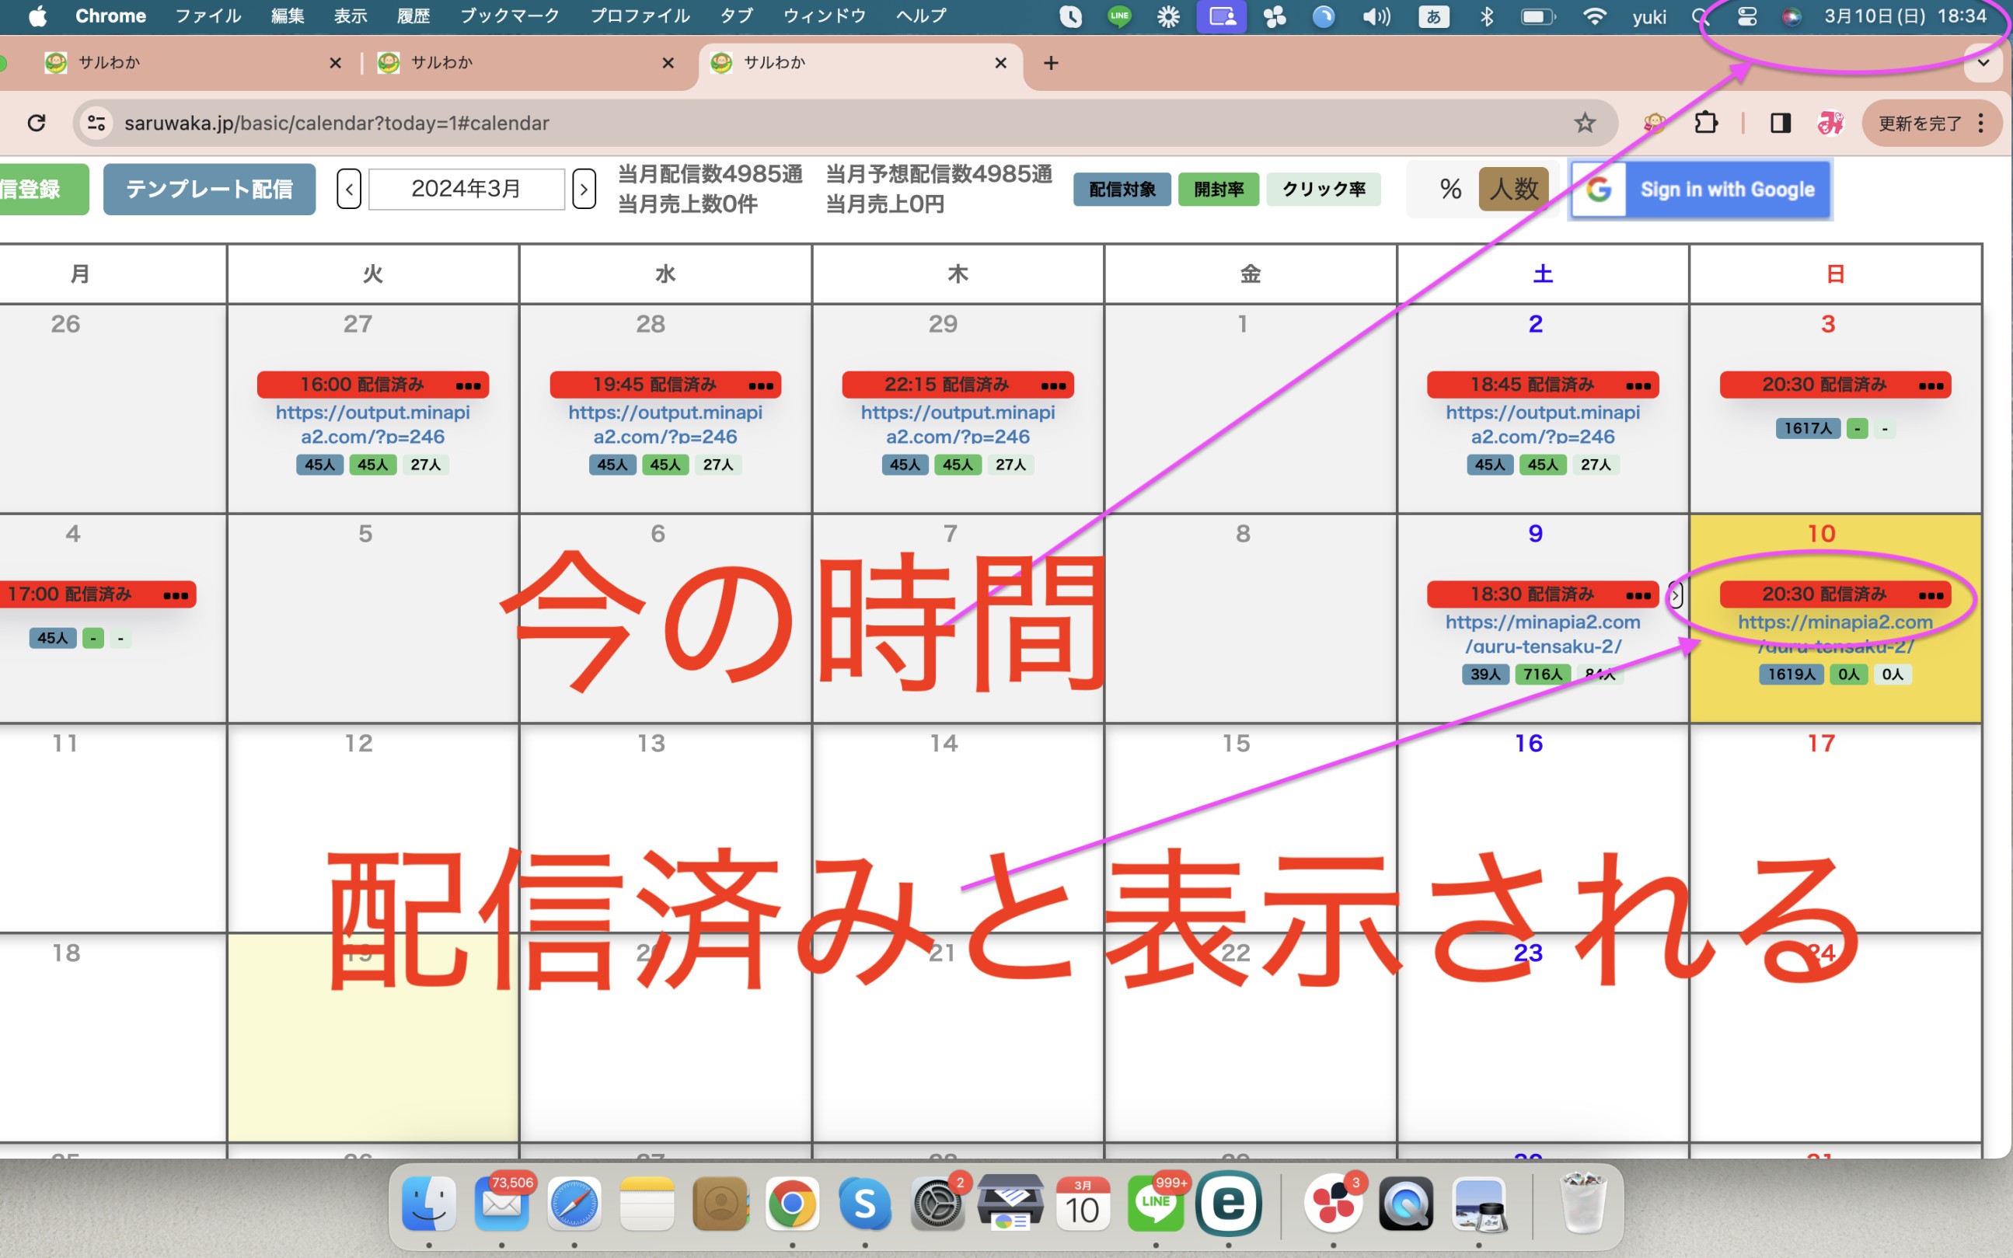The image size is (2013, 1258).
Task: Open Mail from the Dock
Action: pyautogui.click(x=502, y=1204)
